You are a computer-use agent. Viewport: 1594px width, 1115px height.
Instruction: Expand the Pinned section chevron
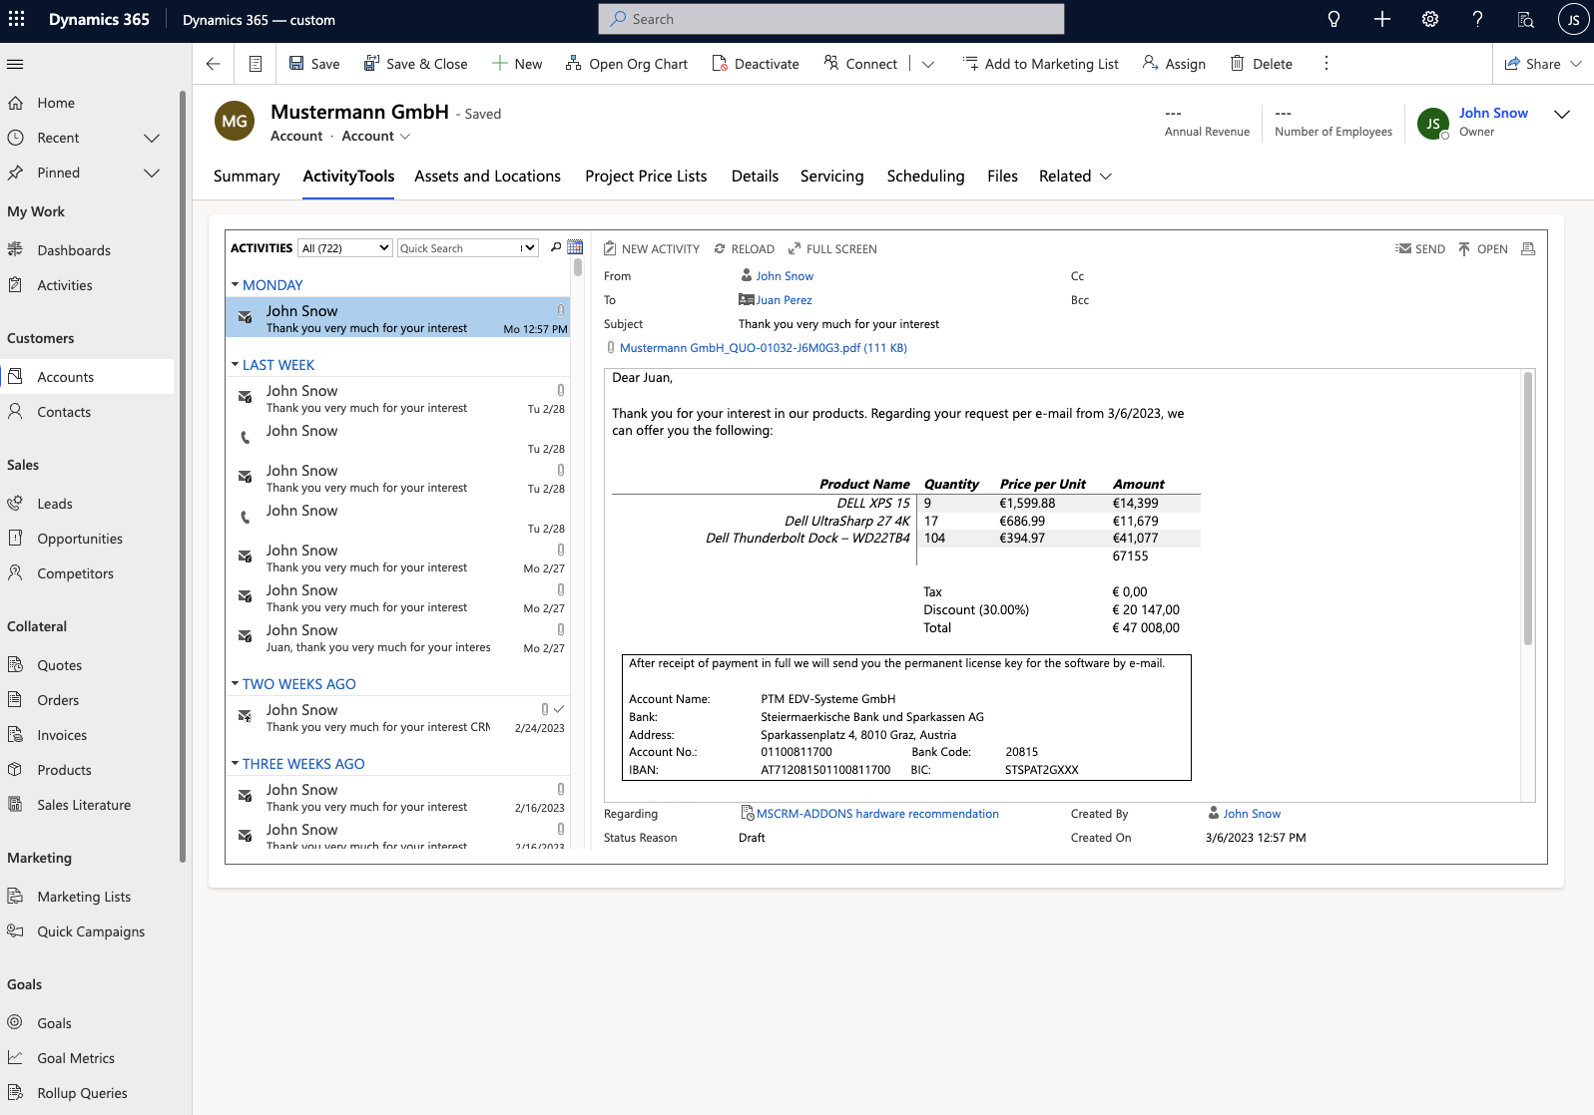(152, 173)
